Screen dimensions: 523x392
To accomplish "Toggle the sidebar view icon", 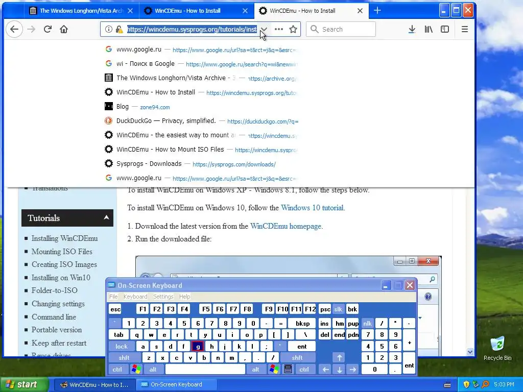I will pyautogui.click(x=445, y=29).
